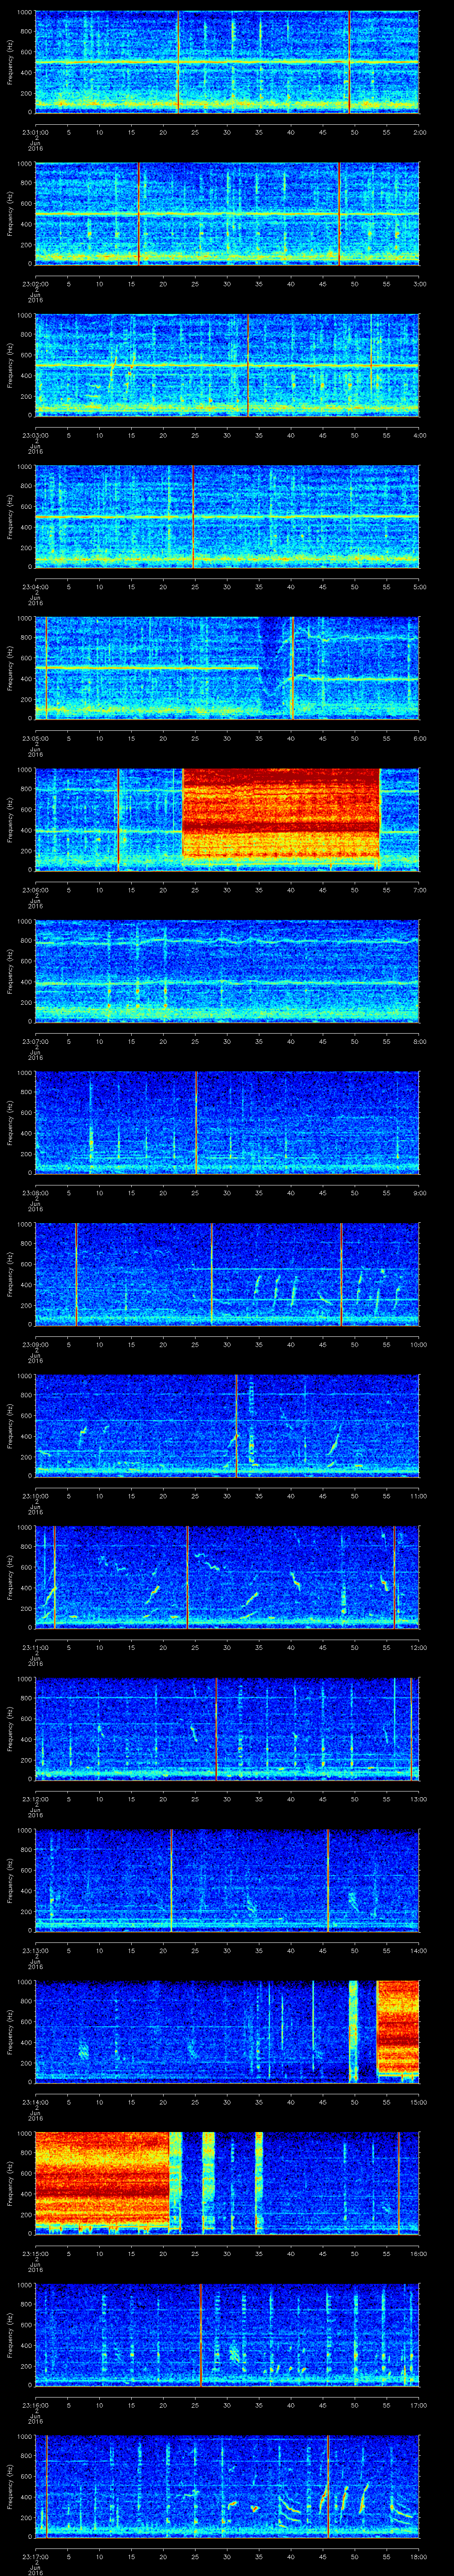Click the red vertical line in 23:16:00 panel
This screenshot has width=454, height=2576.
pyautogui.click(x=200, y=2335)
